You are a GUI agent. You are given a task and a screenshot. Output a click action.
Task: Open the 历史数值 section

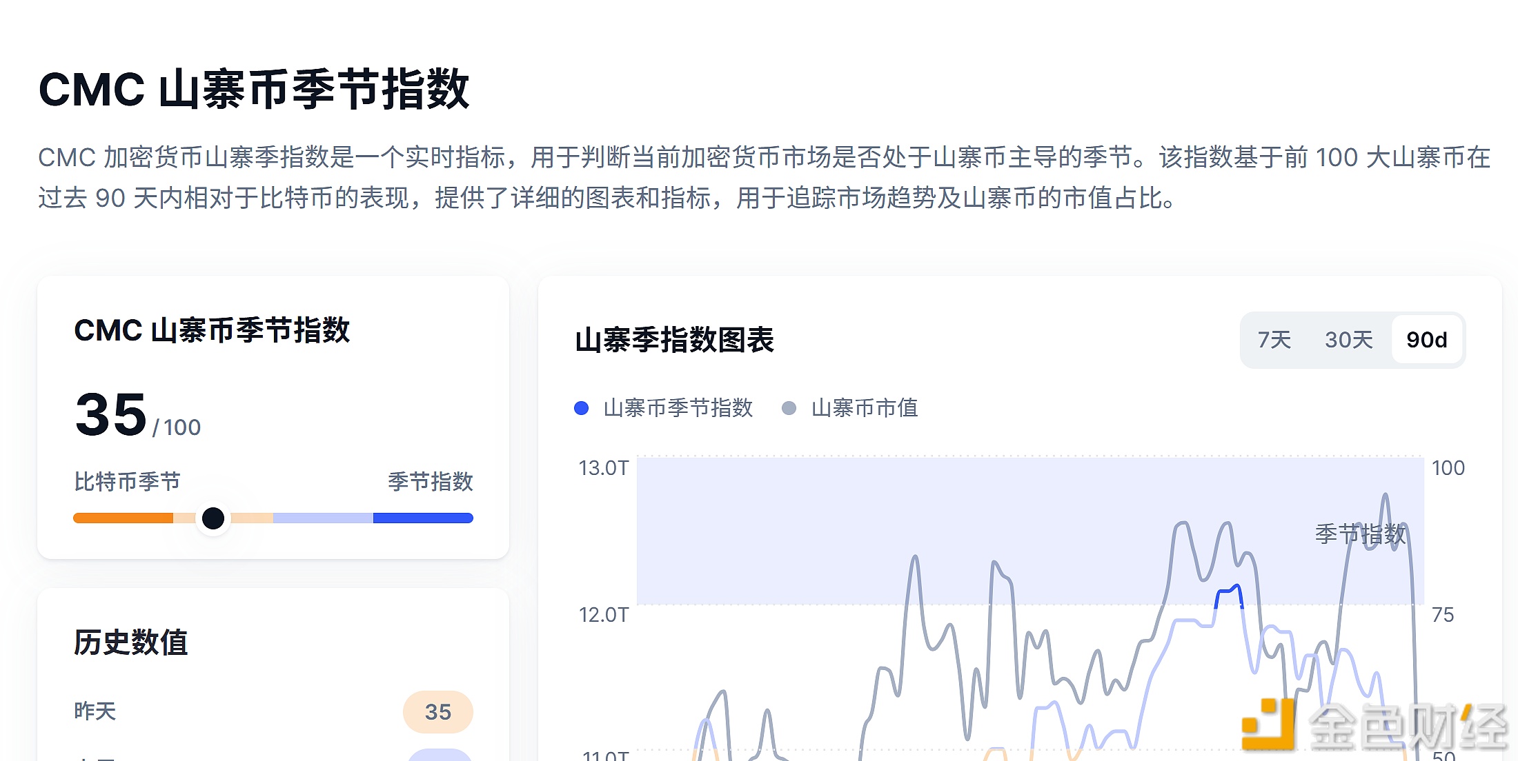(130, 642)
